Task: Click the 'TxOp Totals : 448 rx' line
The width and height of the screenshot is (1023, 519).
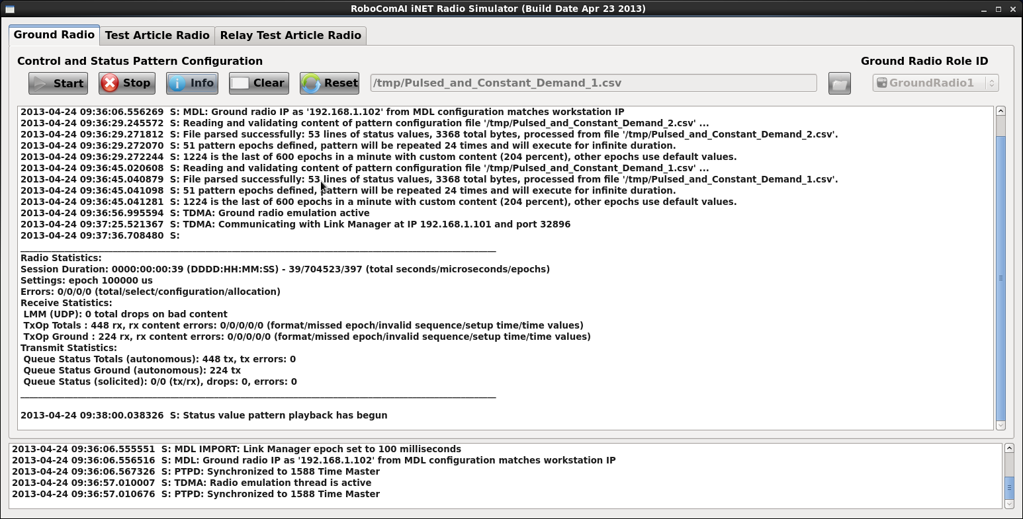Action: [x=304, y=325]
